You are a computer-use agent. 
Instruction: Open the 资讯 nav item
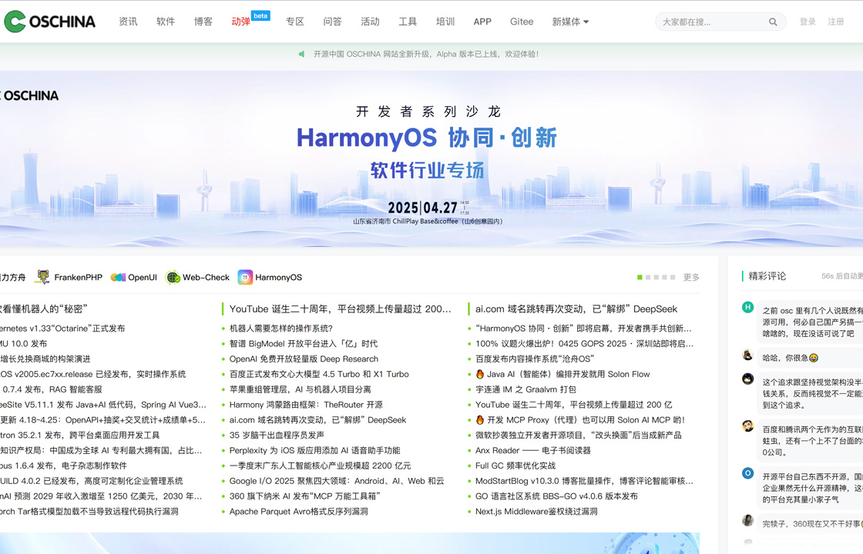pos(128,22)
